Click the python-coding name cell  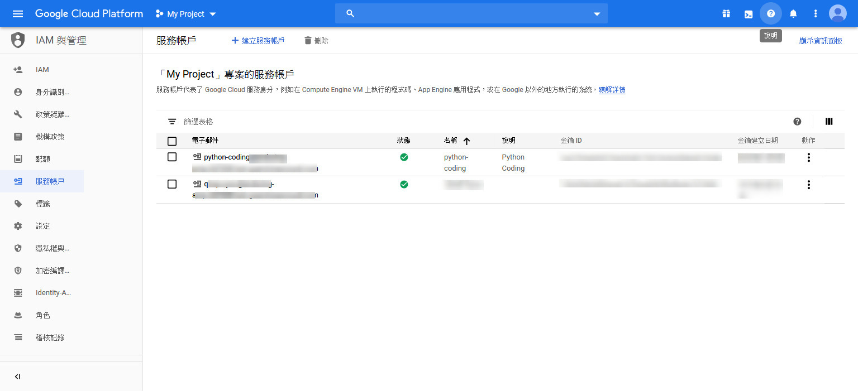[x=456, y=162]
